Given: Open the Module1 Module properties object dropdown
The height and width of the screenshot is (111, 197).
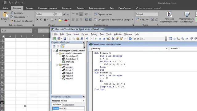Looking at the screenshot, I should (83, 101).
